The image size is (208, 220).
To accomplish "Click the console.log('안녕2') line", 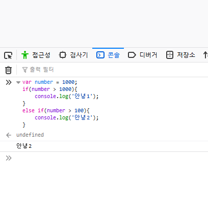I will 67,117.
